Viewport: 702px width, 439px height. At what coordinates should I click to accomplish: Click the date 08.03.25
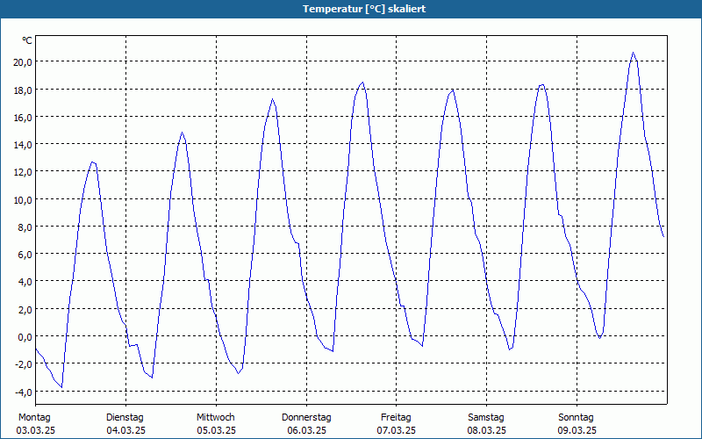[x=487, y=430]
